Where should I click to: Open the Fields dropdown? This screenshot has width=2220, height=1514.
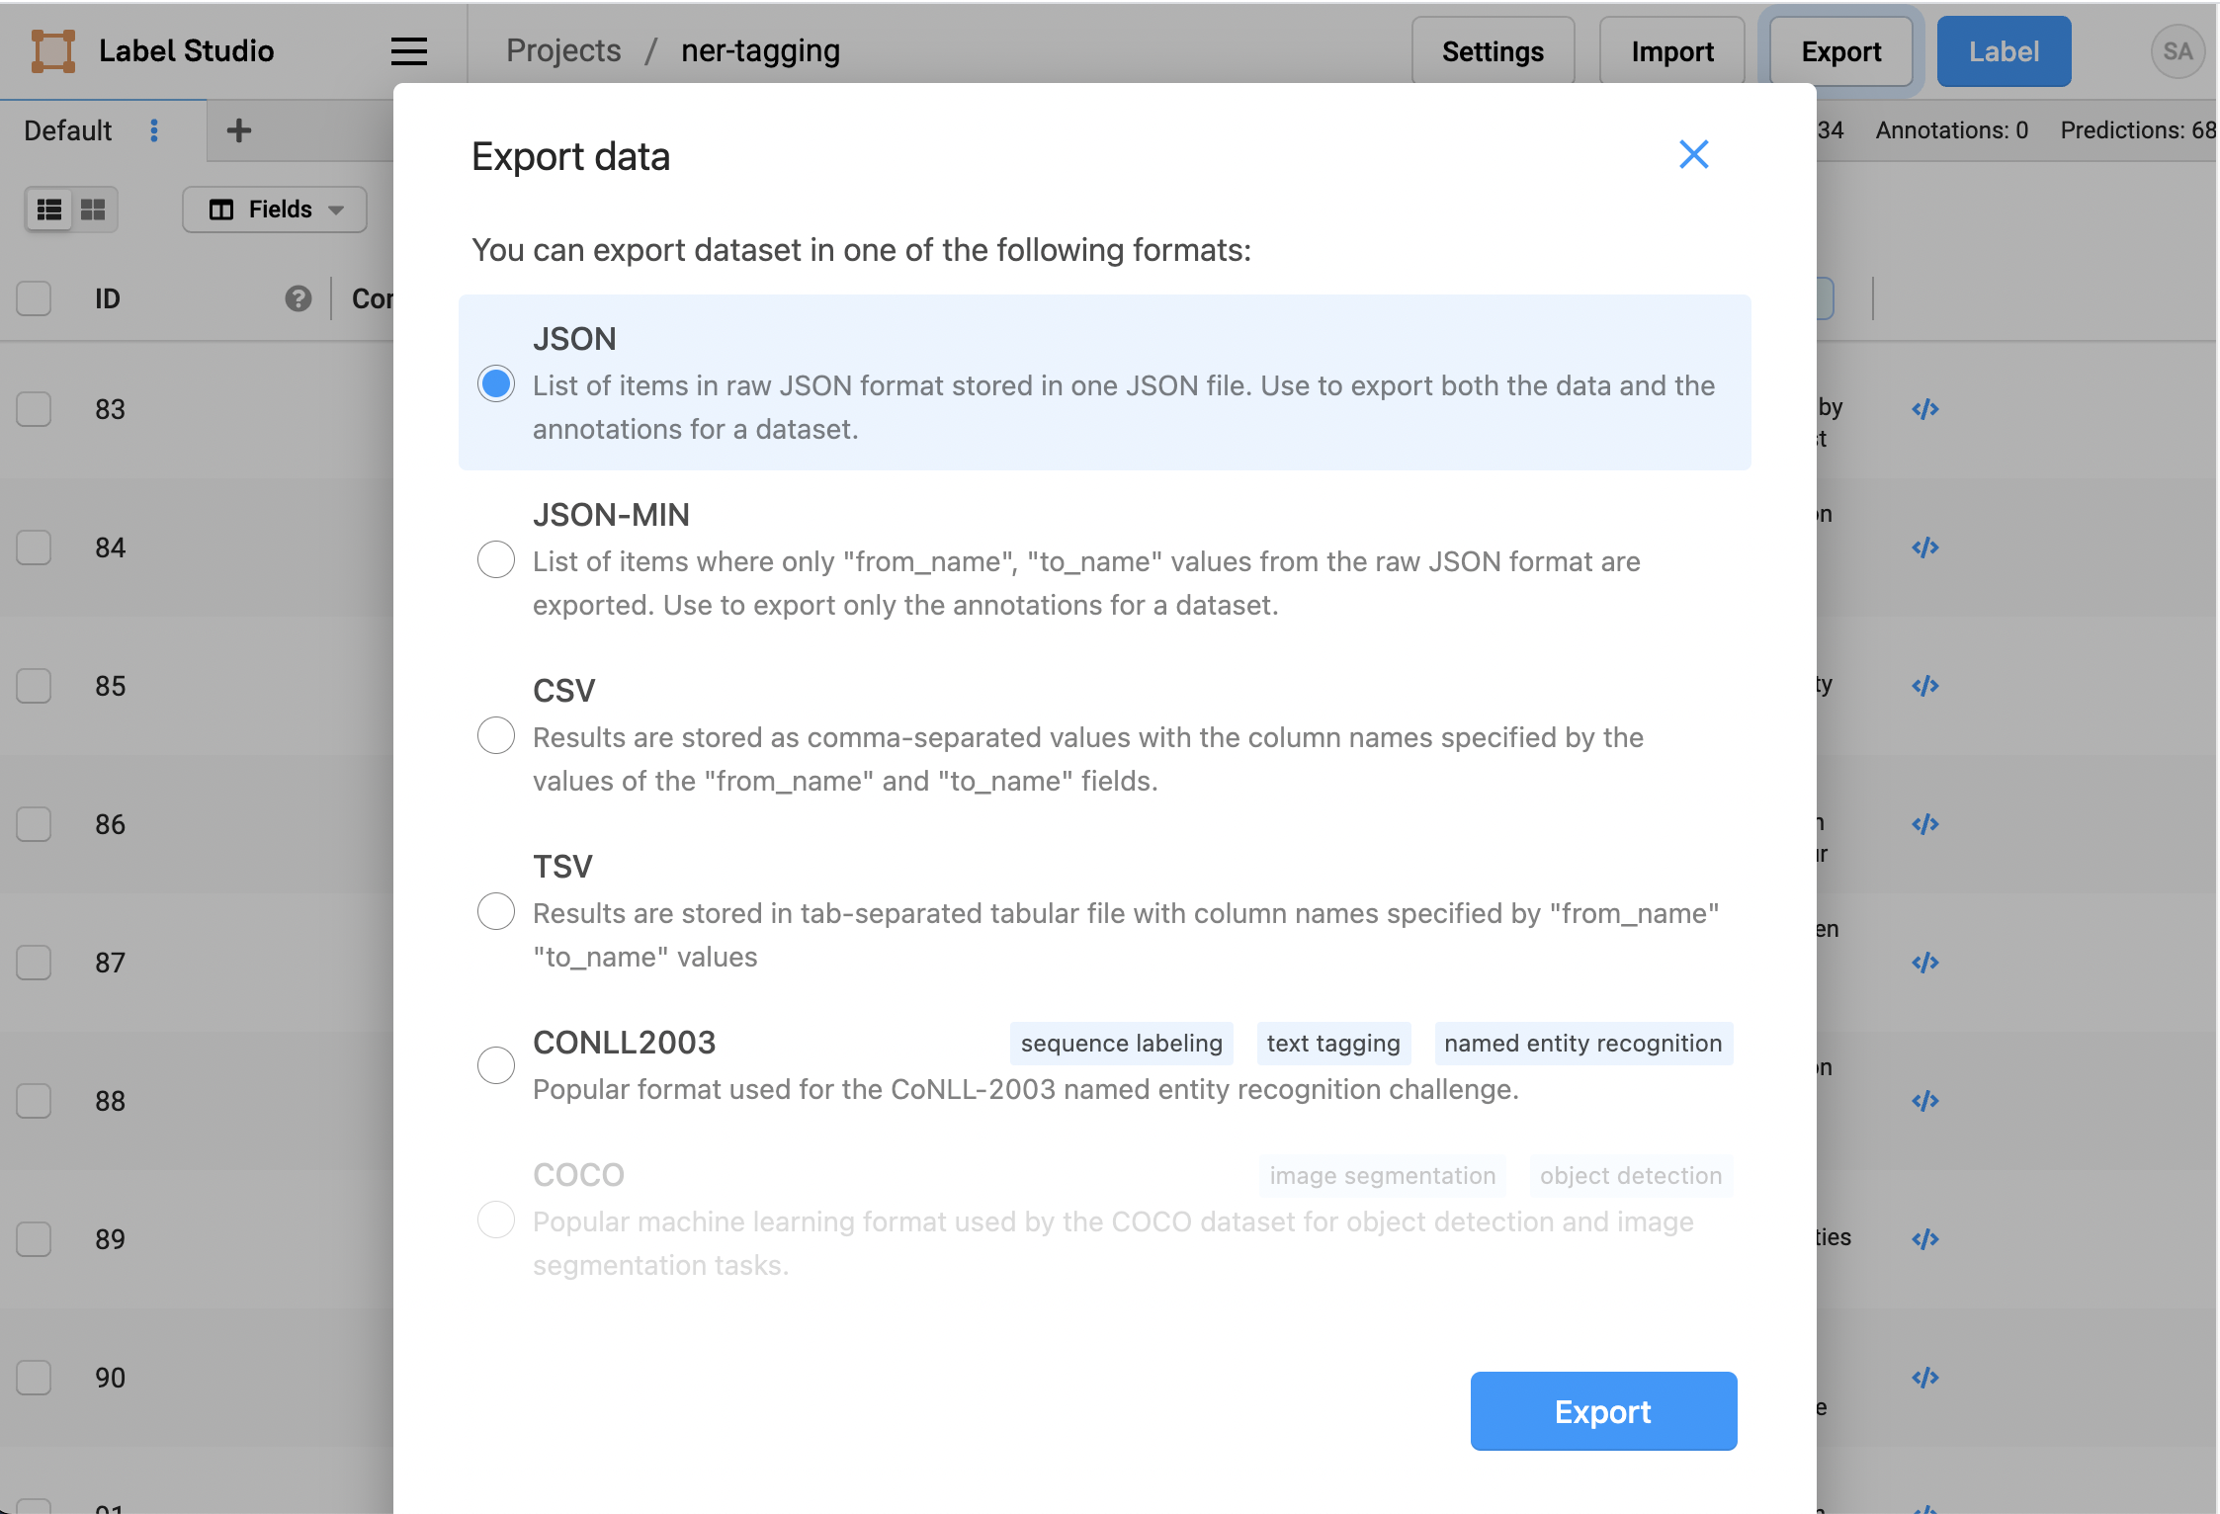[x=275, y=209]
